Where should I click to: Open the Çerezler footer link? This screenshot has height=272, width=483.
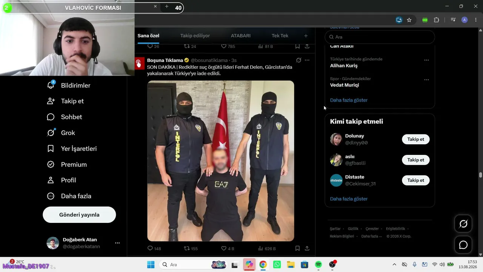[x=372, y=229]
